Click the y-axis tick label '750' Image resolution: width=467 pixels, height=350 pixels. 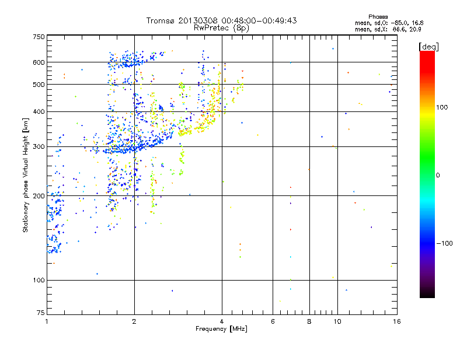[39, 37]
